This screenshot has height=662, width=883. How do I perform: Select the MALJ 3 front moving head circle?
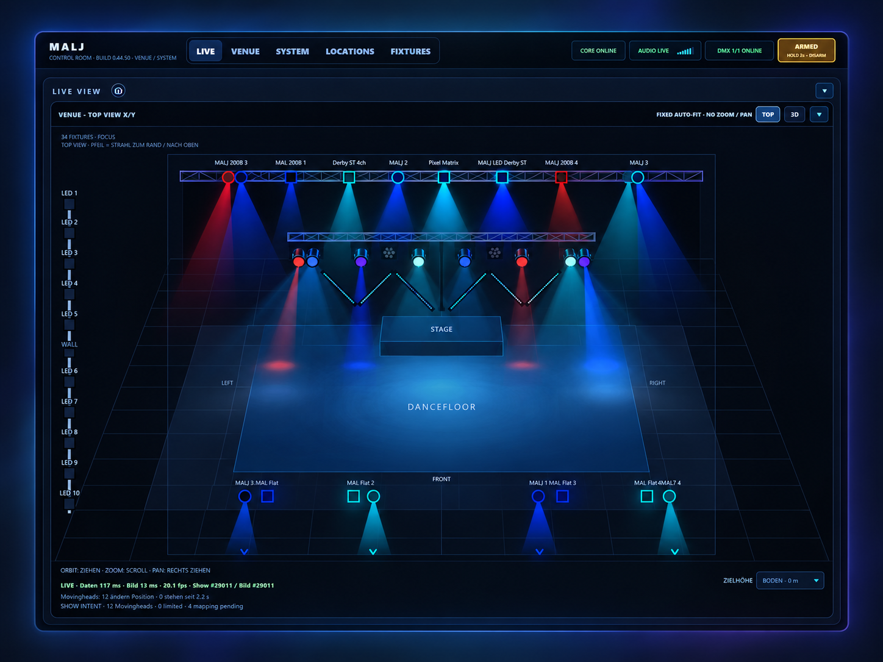245,496
